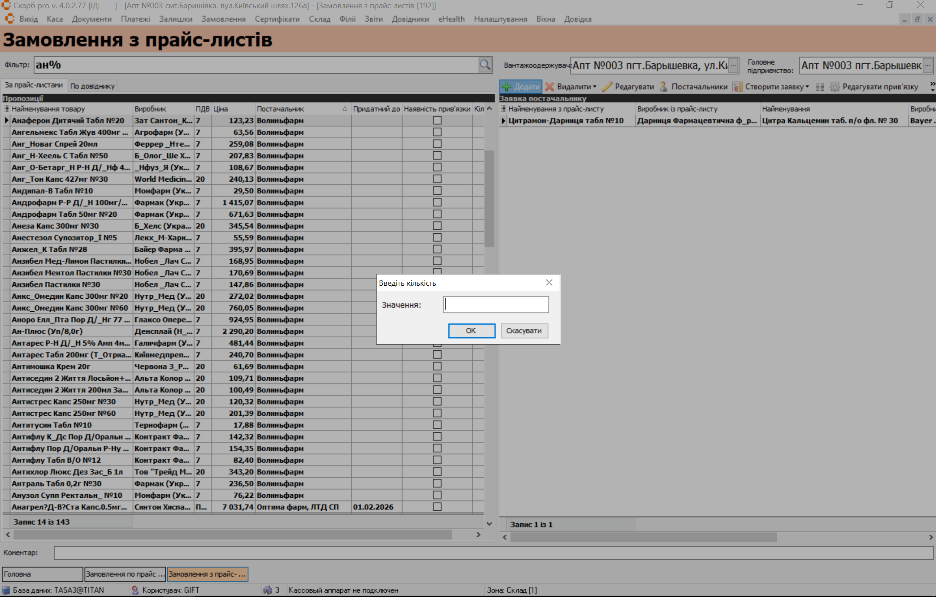Click the column layout icon beside Створити заявку
The height and width of the screenshot is (597, 936).
(x=820, y=87)
